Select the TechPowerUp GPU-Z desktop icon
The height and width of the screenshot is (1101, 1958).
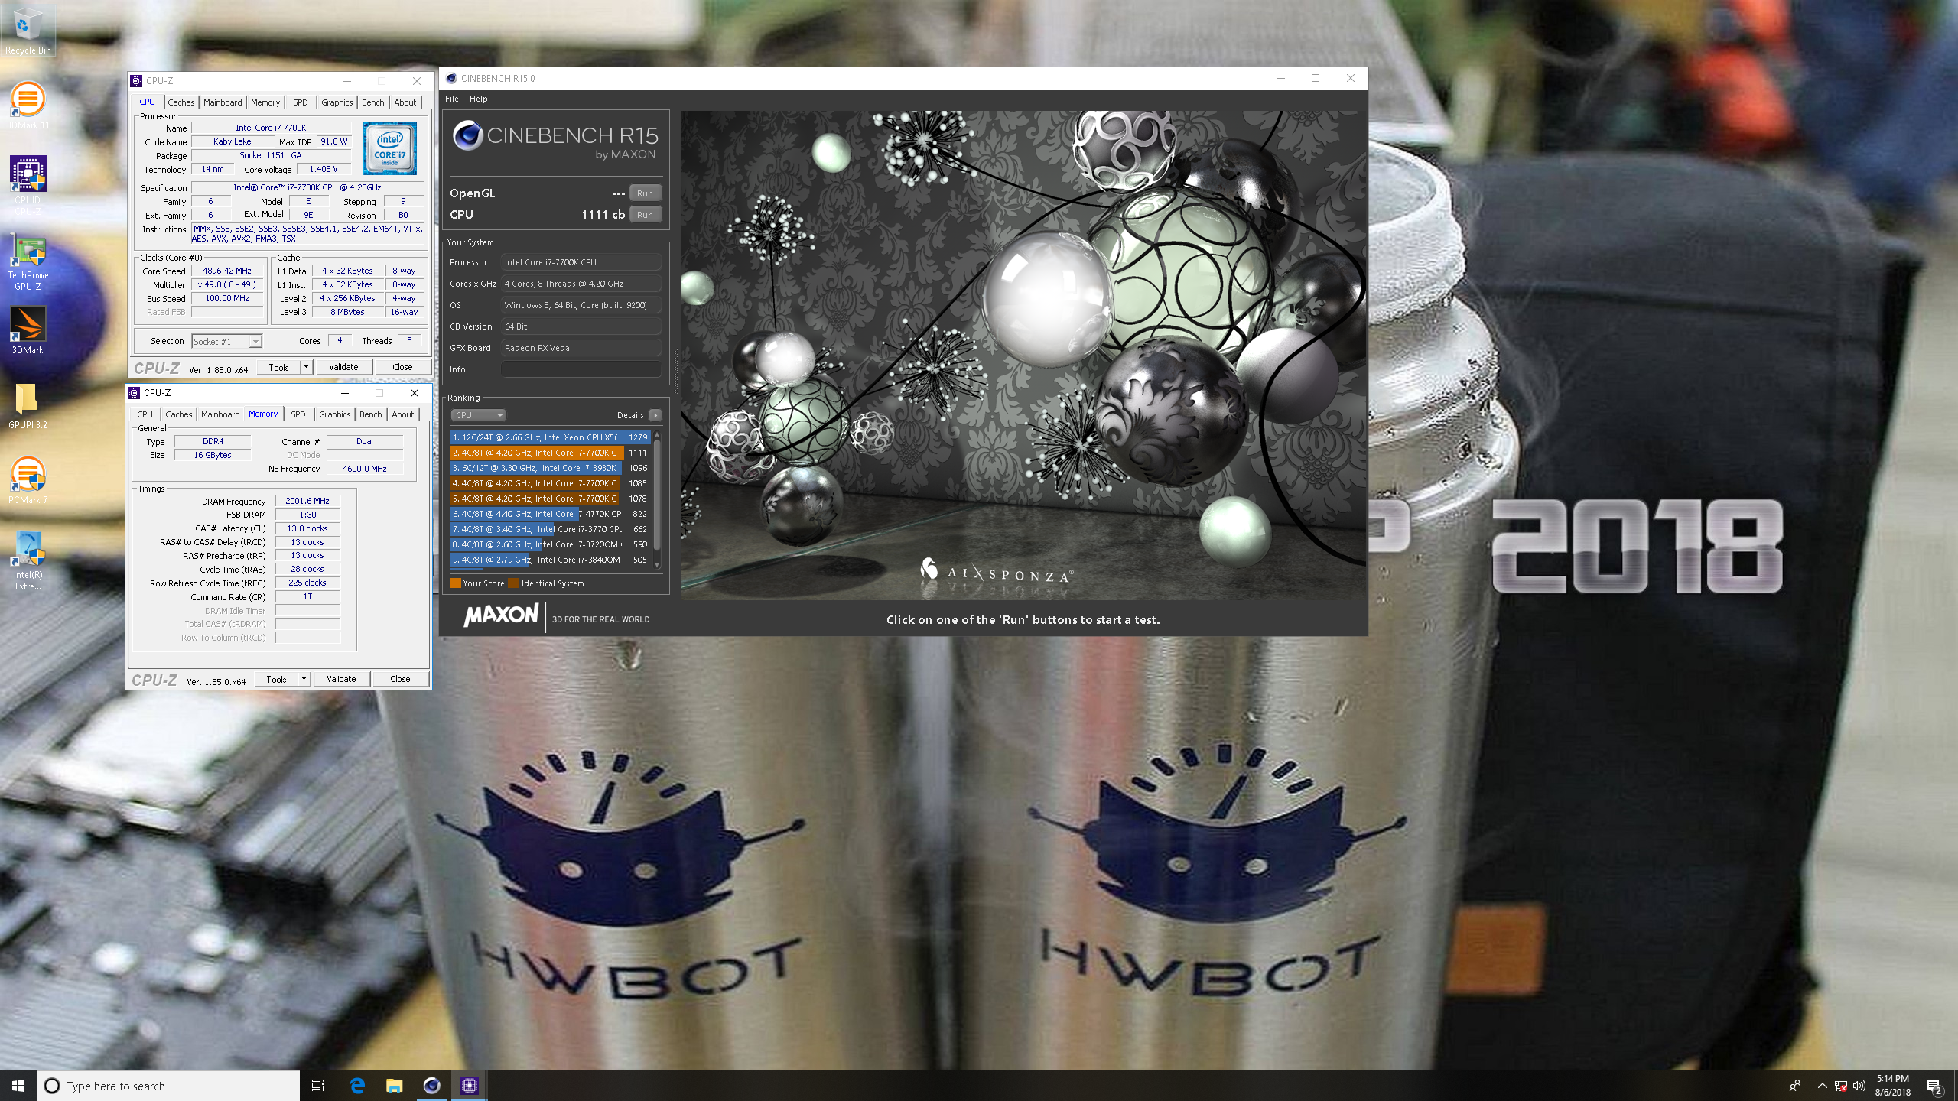tap(28, 263)
